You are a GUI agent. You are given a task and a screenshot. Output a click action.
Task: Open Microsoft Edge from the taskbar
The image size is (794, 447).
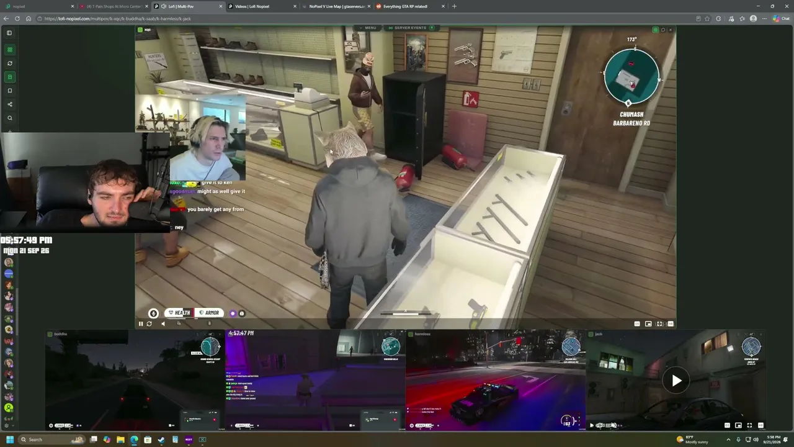(x=134, y=440)
